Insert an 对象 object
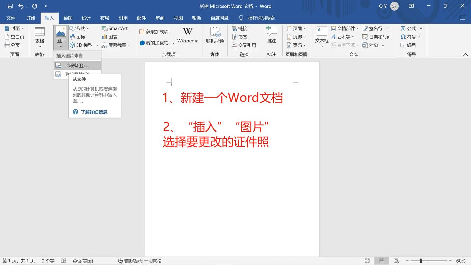The image size is (471, 265). (x=373, y=45)
